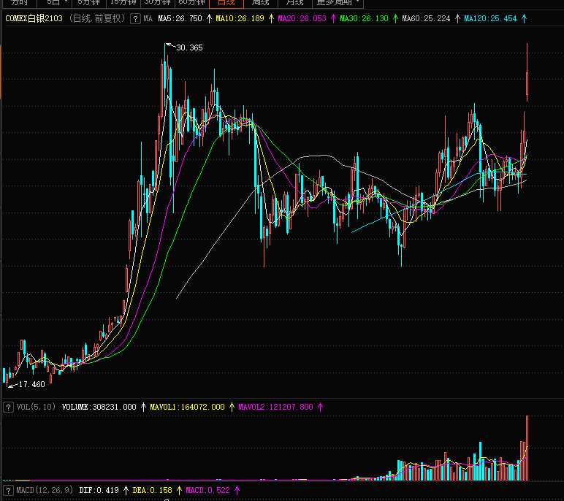The image size is (564, 501).
Task: Click the up arrow after MA20 value
Action: click(333, 19)
